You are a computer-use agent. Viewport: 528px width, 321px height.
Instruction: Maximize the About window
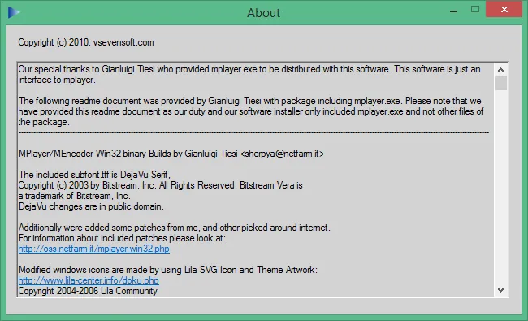click(x=475, y=10)
